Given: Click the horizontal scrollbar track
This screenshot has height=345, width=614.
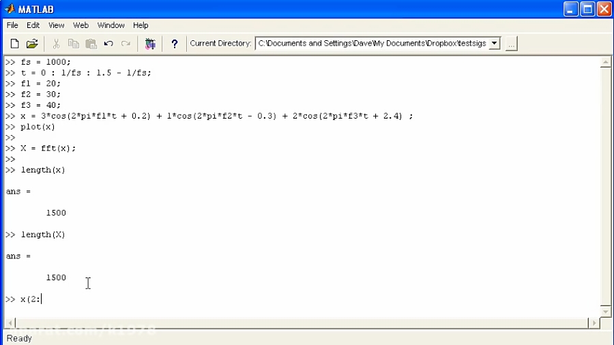Looking at the screenshot, I should tap(302, 323).
